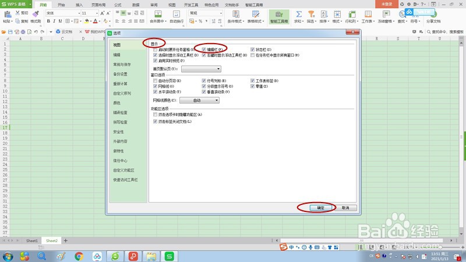
Task: Open the 公式 (Formulas) ribbon tab
Action: point(118,5)
